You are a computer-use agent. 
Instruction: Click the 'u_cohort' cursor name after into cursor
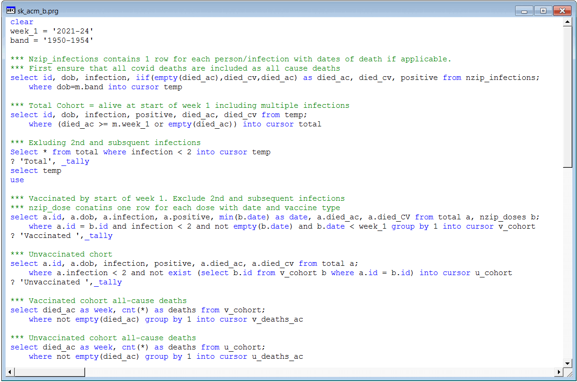pos(493,273)
